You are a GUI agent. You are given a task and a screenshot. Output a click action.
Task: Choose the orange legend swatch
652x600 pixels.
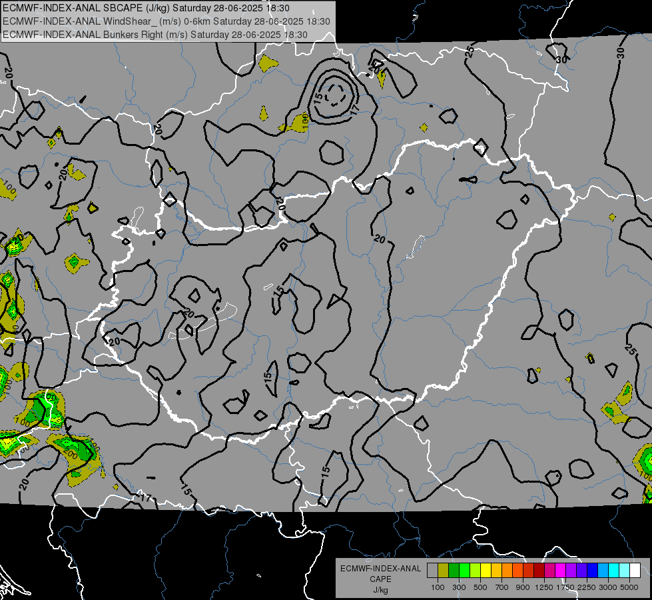[x=507, y=571]
